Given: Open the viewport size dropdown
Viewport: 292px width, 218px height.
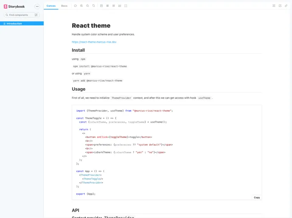Looking at the screenshot, I should tap(113, 6).
